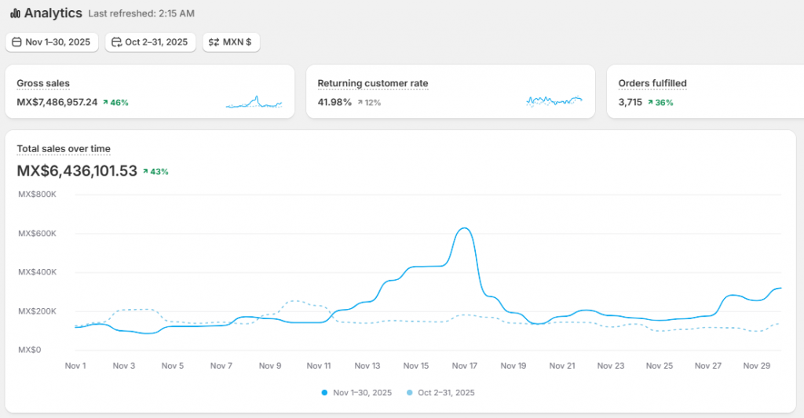Click the 3,715 orders fulfilled value
The width and height of the screenshot is (804, 418).
click(630, 103)
